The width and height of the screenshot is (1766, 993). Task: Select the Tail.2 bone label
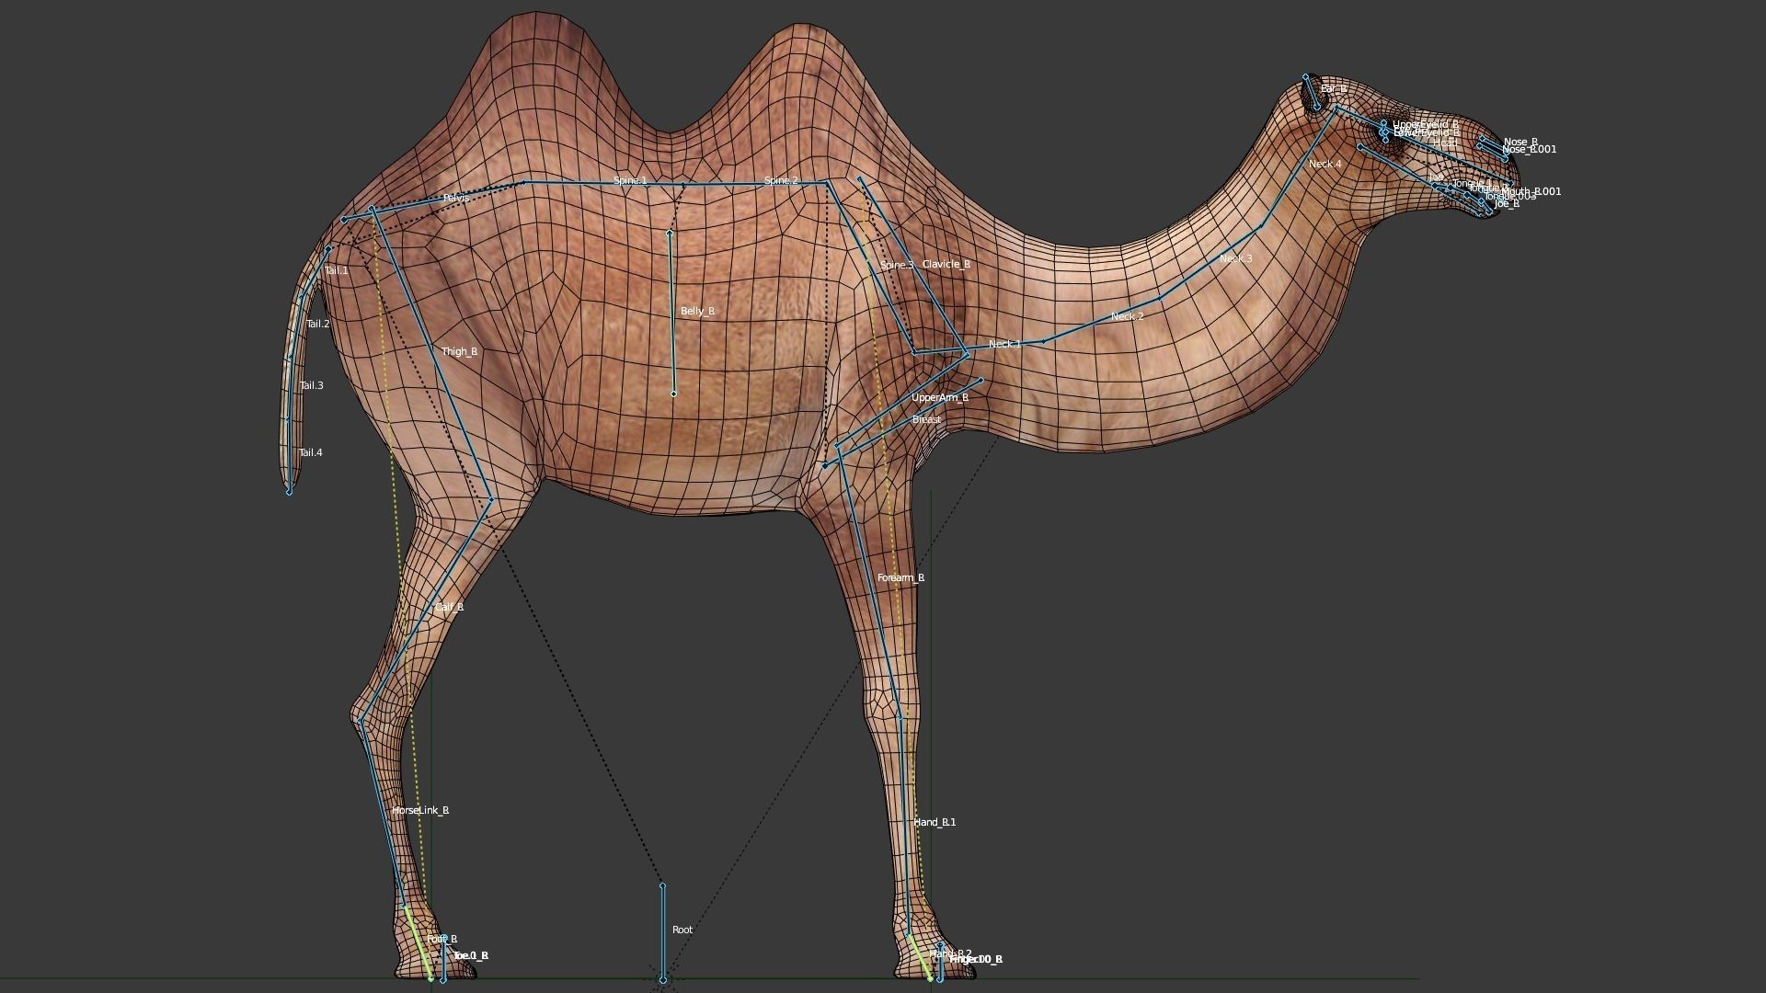pos(317,325)
